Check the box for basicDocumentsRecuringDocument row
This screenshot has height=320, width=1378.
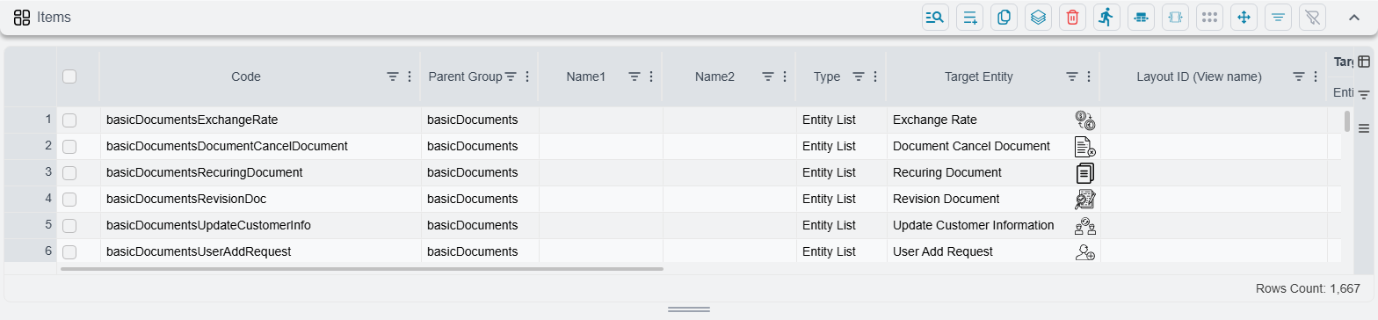click(69, 173)
